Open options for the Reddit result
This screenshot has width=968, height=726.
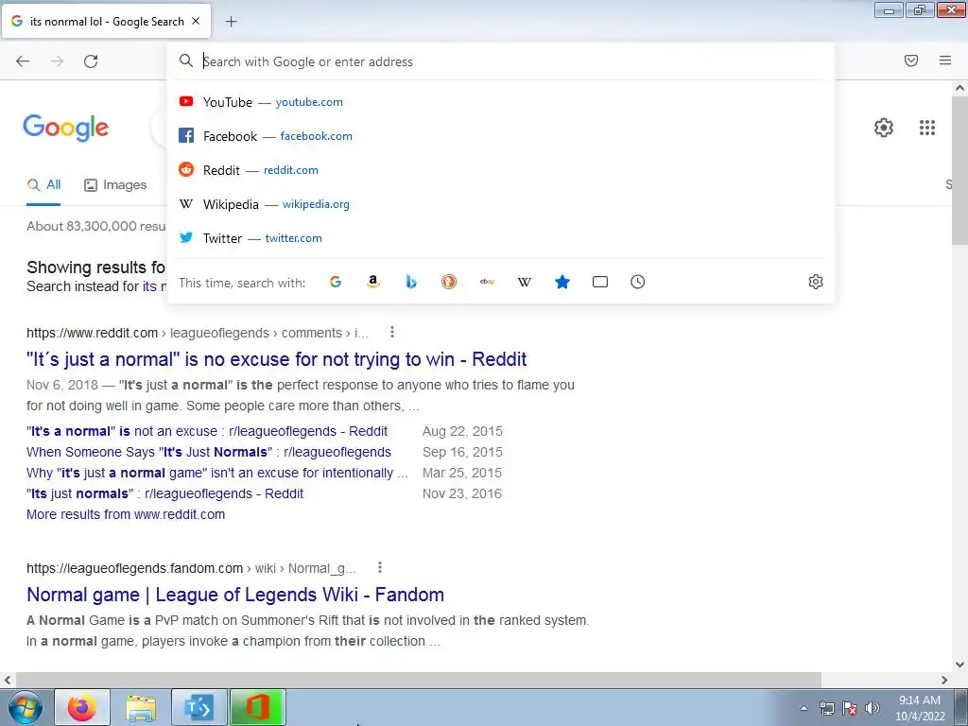(392, 332)
